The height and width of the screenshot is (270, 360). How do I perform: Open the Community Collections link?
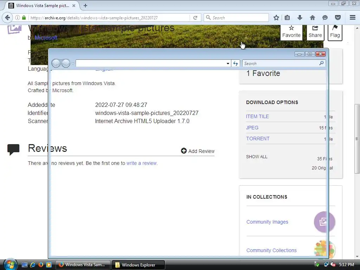click(x=271, y=250)
